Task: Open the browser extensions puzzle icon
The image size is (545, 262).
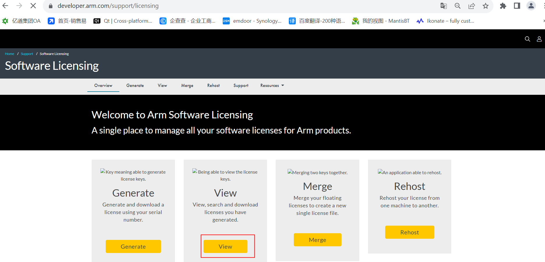Action: tap(503, 6)
